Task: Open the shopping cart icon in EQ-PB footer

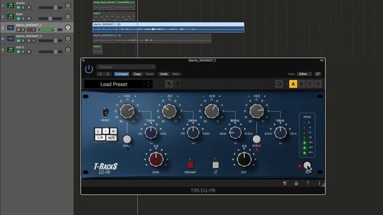Action: coord(285,183)
